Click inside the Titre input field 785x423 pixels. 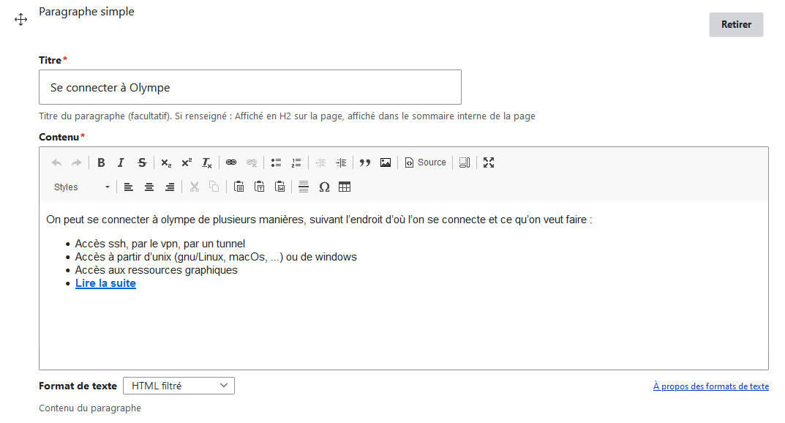249,87
